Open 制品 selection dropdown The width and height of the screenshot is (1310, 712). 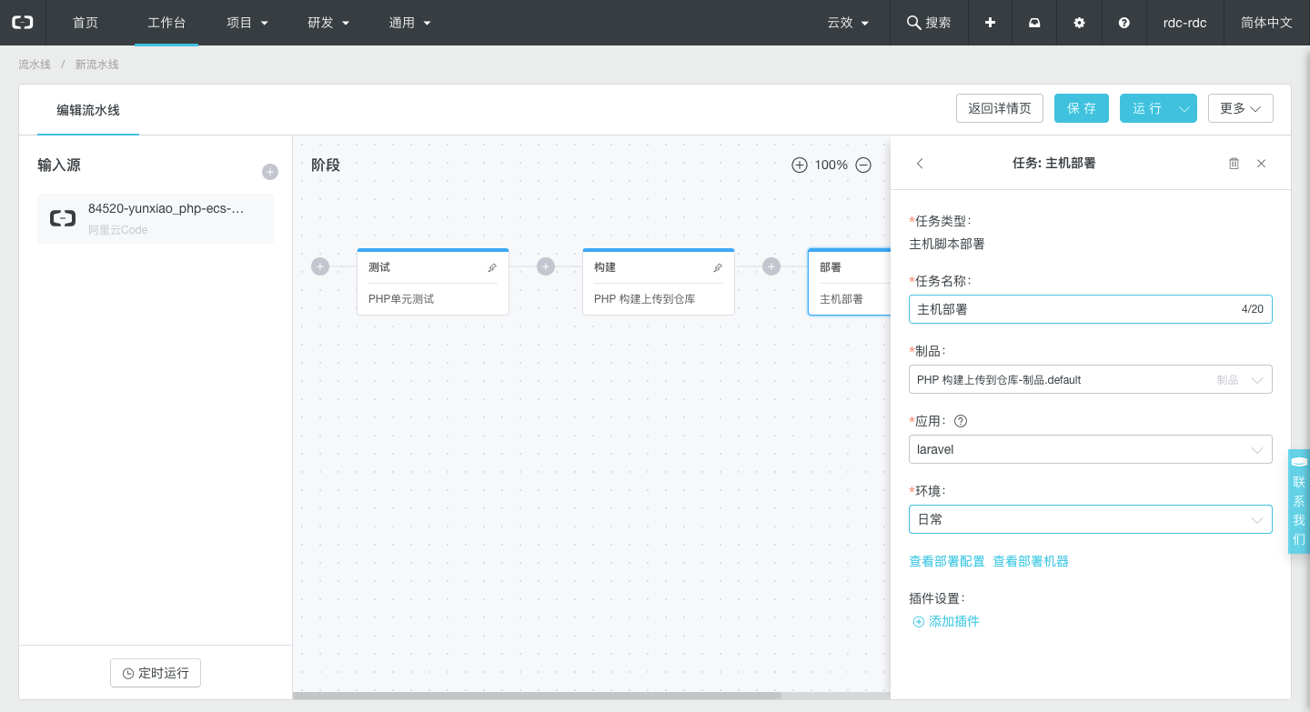(1091, 379)
